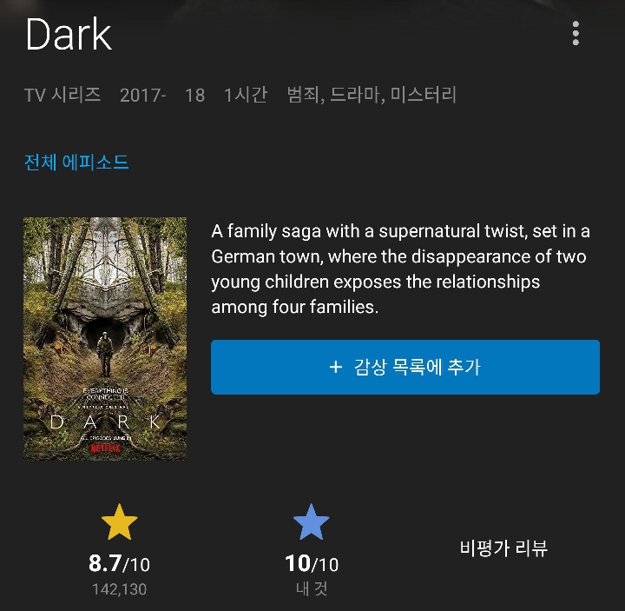The height and width of the screenshot is (611, 625).
Task: Tap the 내 것 label under rating
Action: (312, 588)
